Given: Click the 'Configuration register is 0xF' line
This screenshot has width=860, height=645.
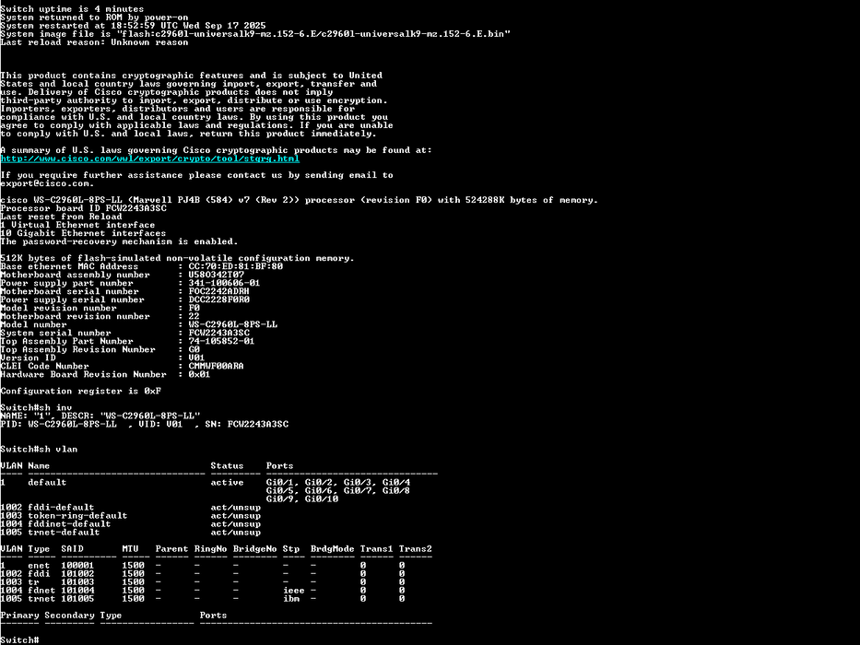Looking at the screenshot, I should (x=80, y=391).
